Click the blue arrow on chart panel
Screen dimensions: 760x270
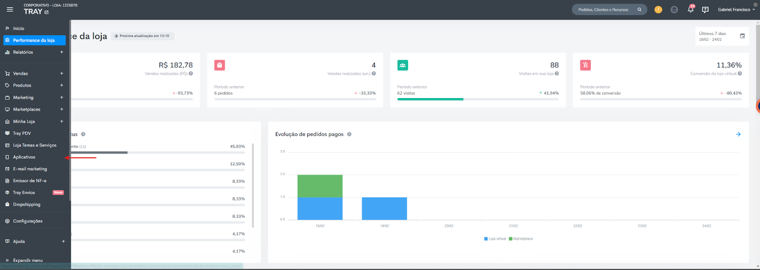738,134
